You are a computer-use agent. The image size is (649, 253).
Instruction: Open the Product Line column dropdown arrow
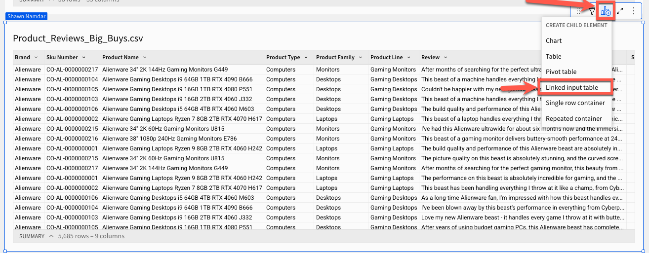tap(409, 58)
